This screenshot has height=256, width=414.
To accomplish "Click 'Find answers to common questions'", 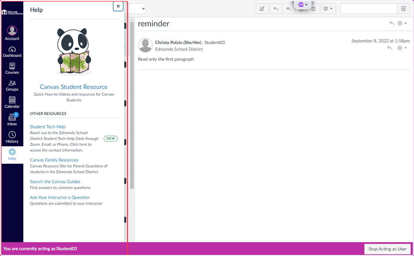I will pyautogui.click(x=60, y=188).
